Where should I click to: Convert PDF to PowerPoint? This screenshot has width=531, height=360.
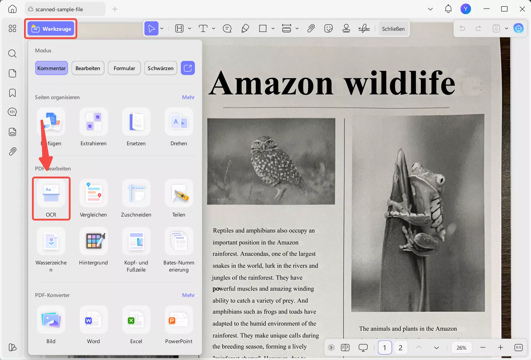[179, 325]
